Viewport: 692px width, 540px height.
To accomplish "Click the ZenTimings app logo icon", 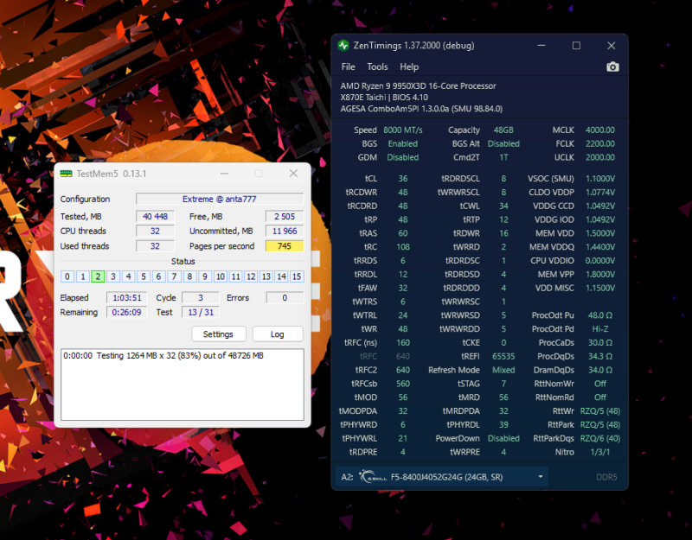I will 343,46.
